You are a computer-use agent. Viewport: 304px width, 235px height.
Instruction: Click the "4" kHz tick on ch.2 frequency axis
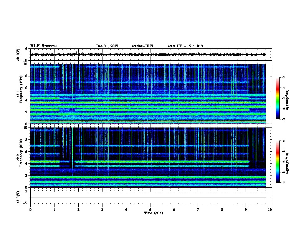tap(26, 164)
